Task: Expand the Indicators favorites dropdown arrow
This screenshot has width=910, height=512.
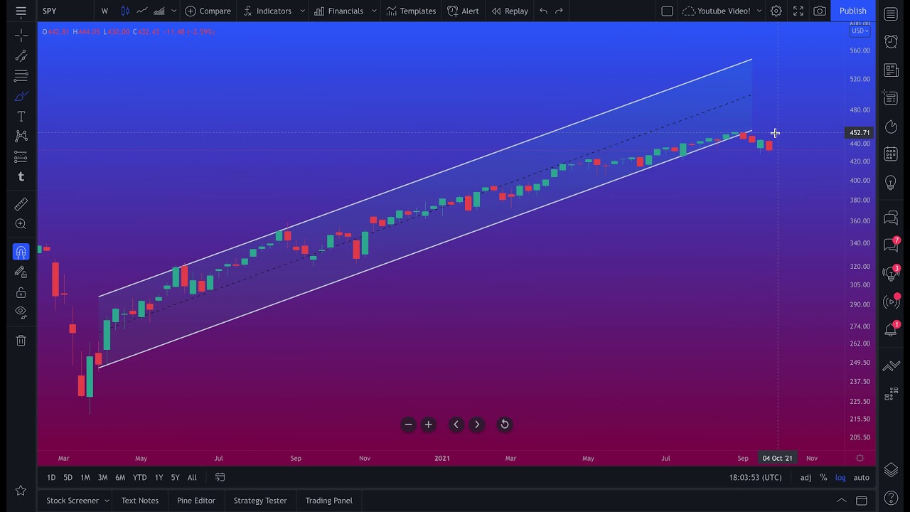Action: (302, 11)
